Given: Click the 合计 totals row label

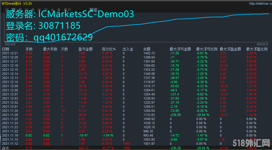Looking at the screenshot, I should coord(5,148).
